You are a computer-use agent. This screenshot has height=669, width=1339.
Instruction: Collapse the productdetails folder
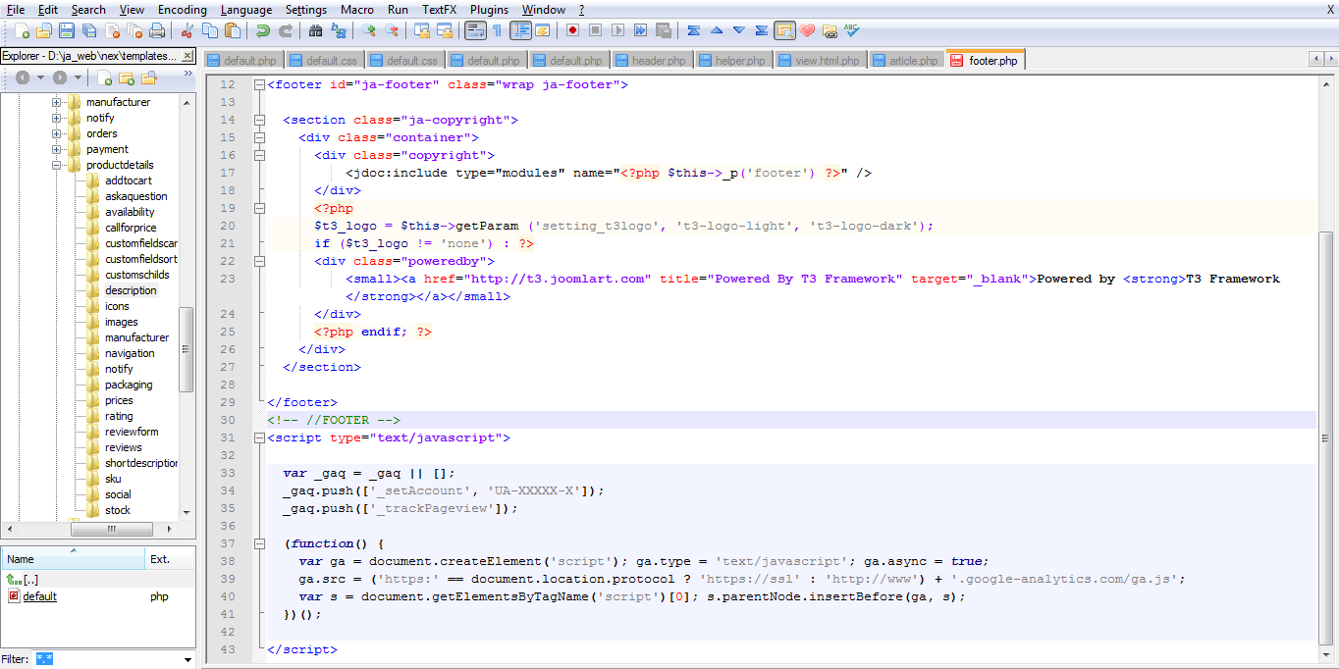tap(56, 164)
